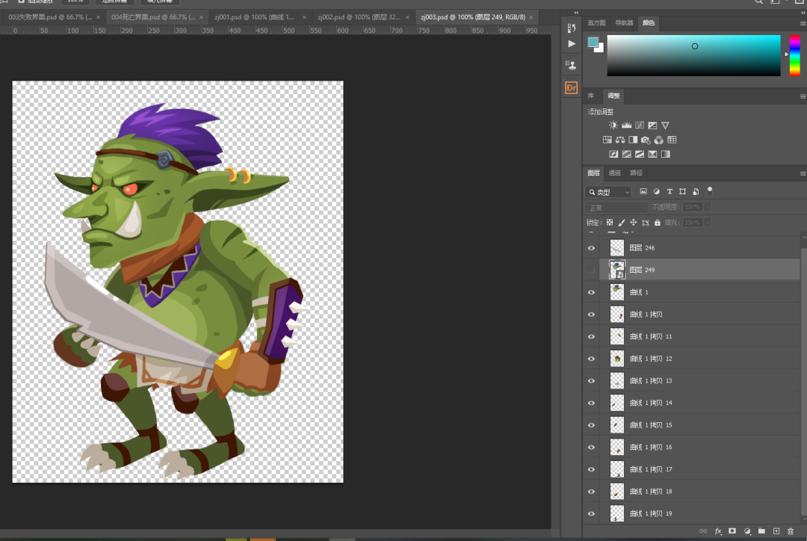Add a Hue/Saturation adjustment
Screen dimensions: 807x541
point(607,140)
